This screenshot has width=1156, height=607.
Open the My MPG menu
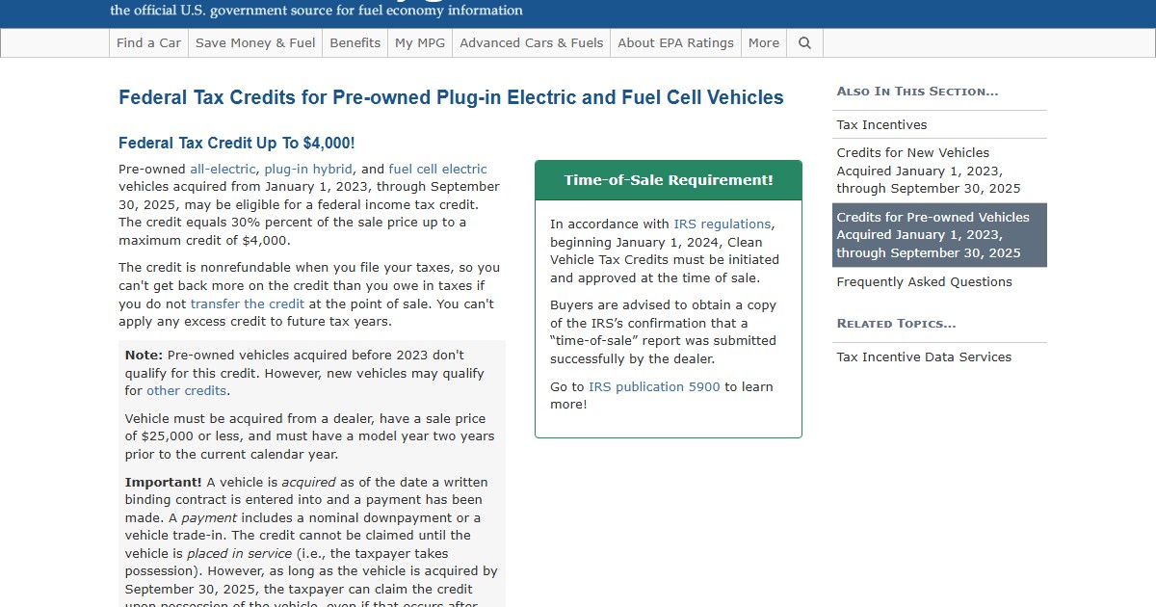[x=420, y=43]
